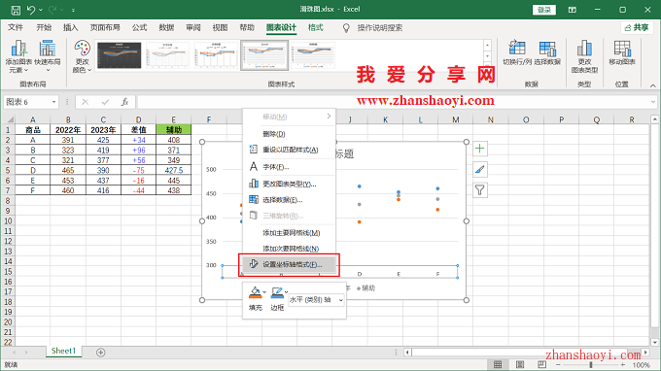
Task: Select the second chart style thumbnail
Action: coord(168,55)
